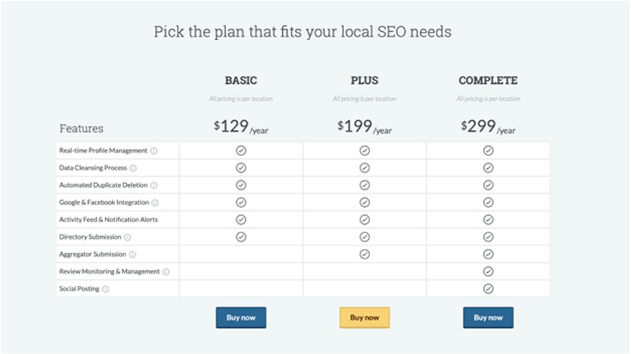The height and width of the screenshot is (354, 631).
Task: Buy the Basic plan now
Action: tap(241, 318)
